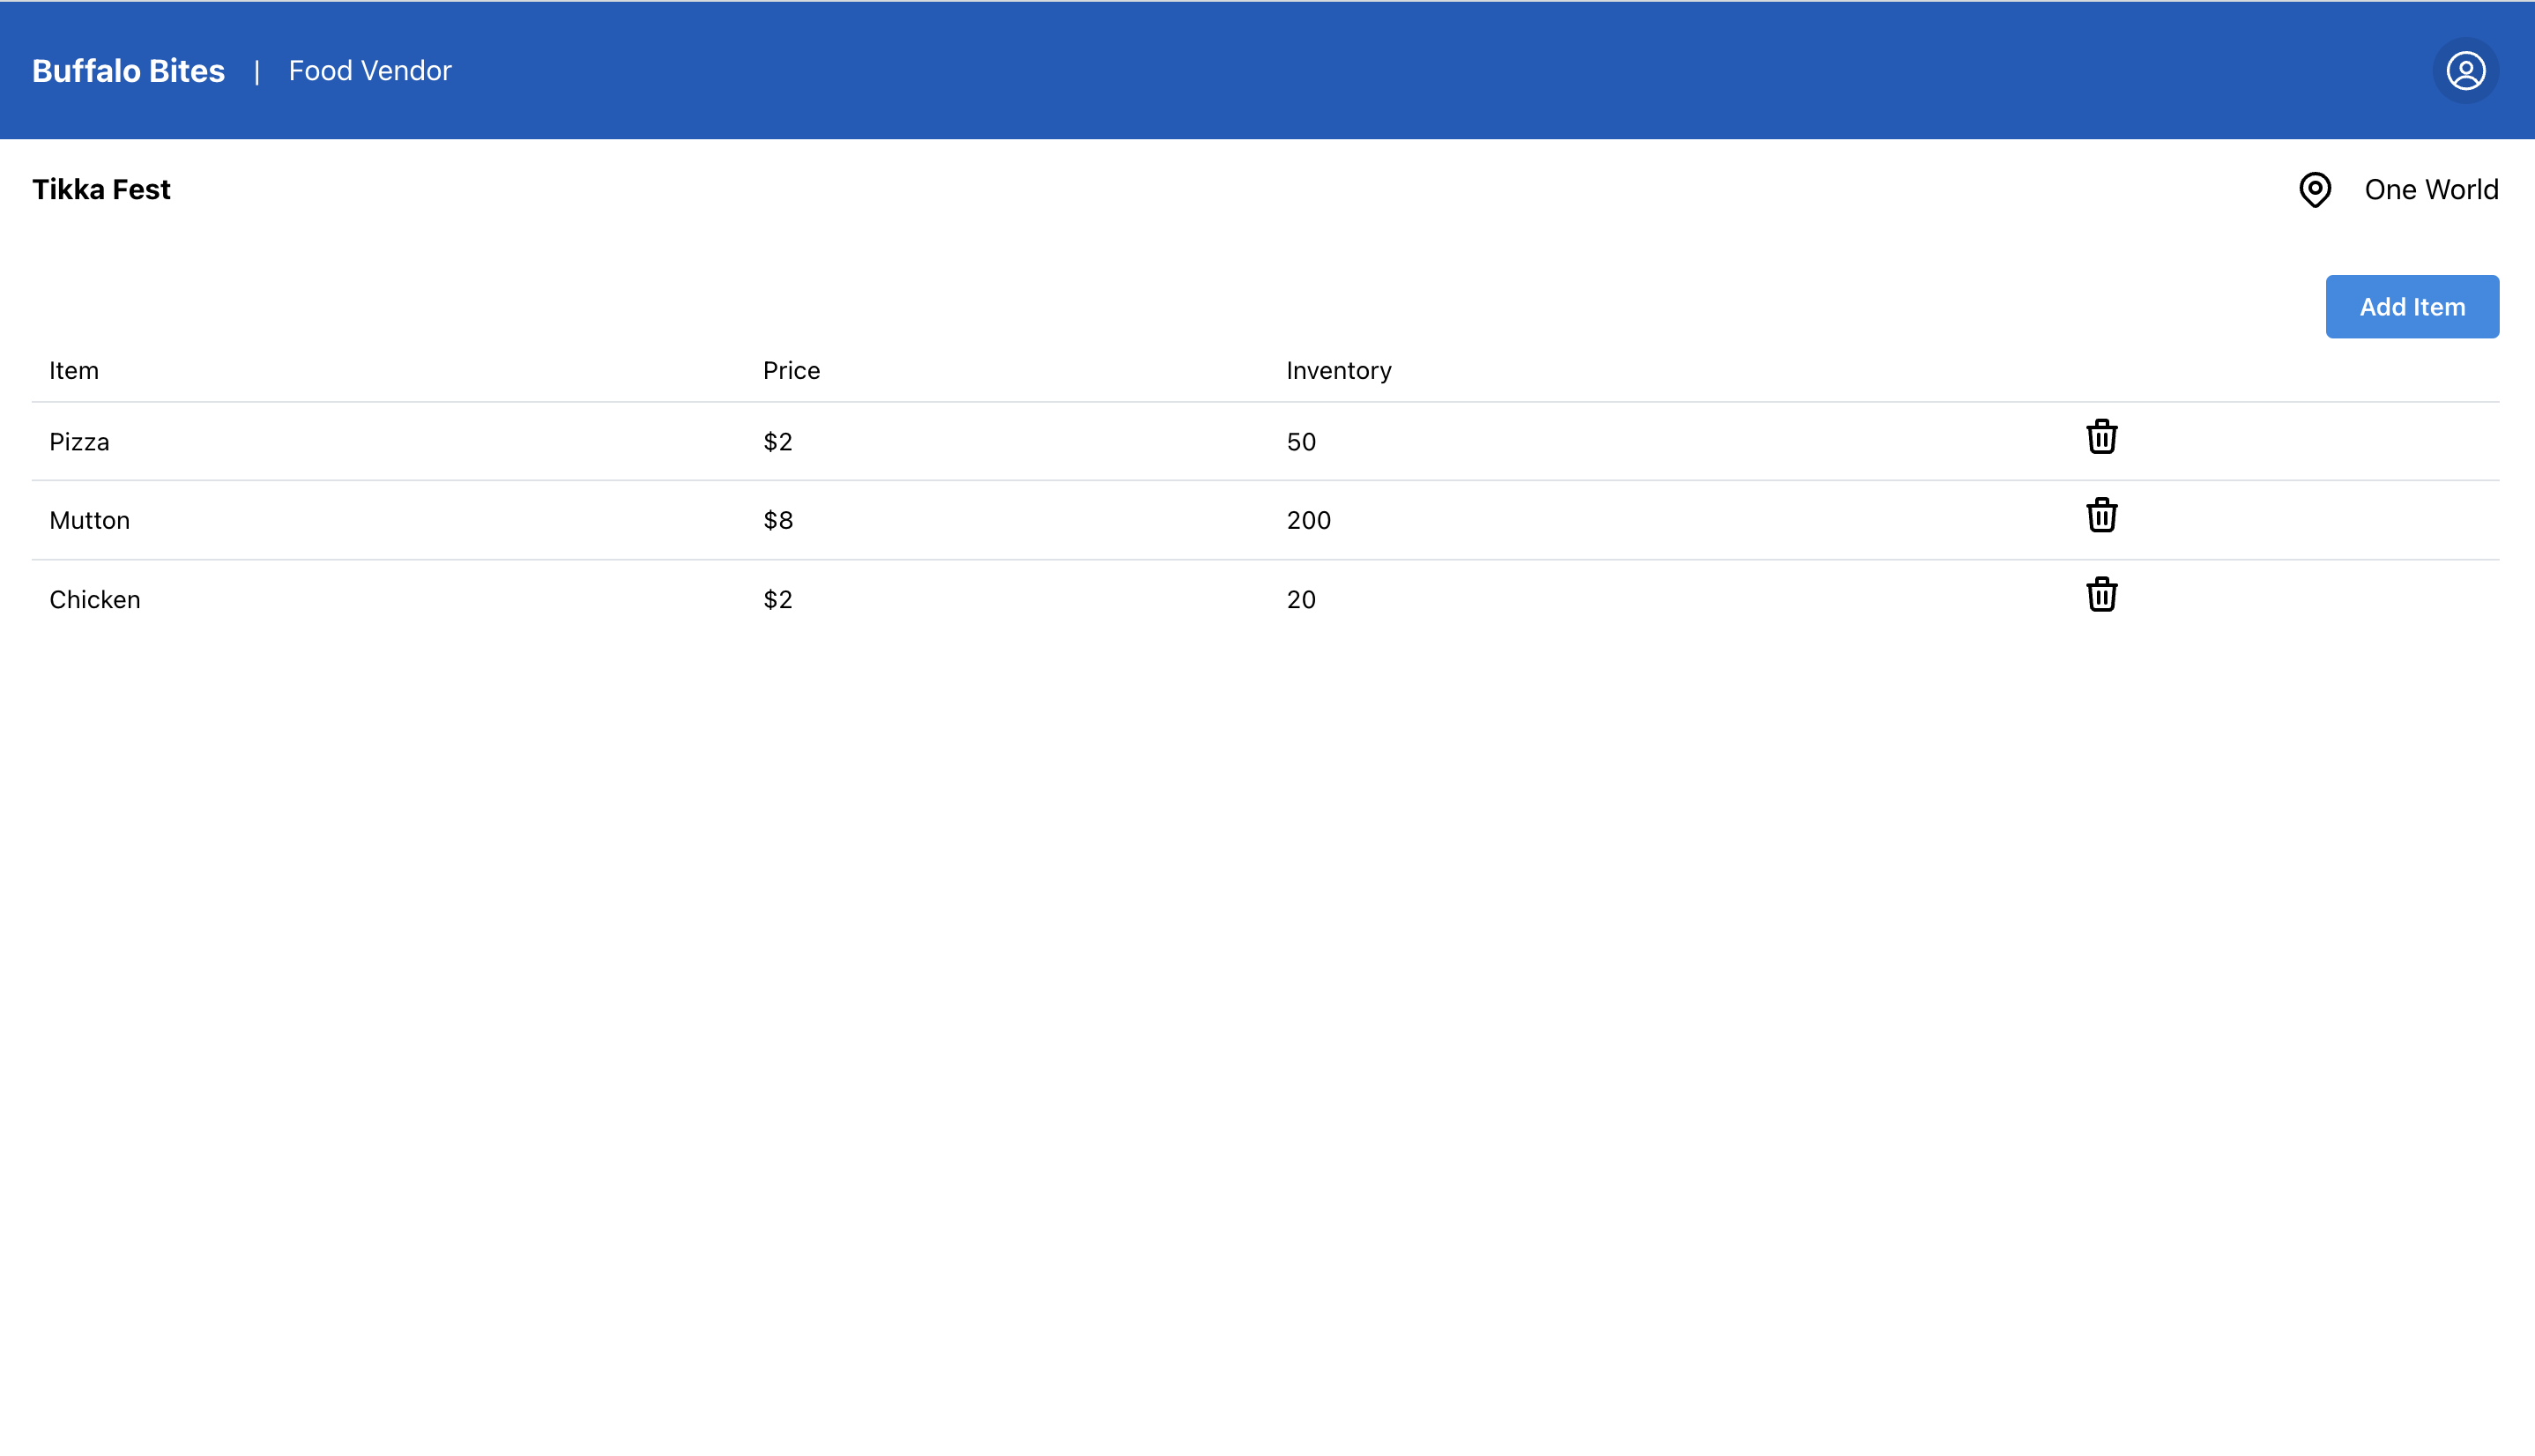This screenshot has height=1456, width=2535.
Task: Open the user profile icon
Action: tap(2465, 71)
